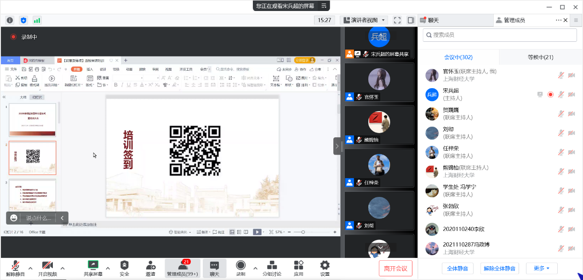Expand video options arrow beside 开启视频

tap(63, 268)
